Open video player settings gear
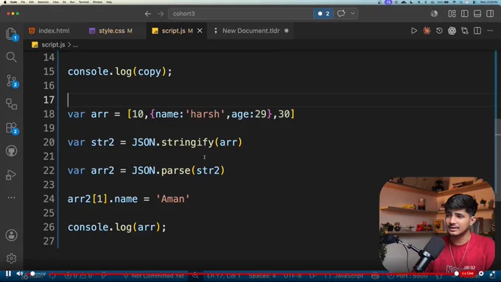The image size is (501, 282). (x=481, y=274)
